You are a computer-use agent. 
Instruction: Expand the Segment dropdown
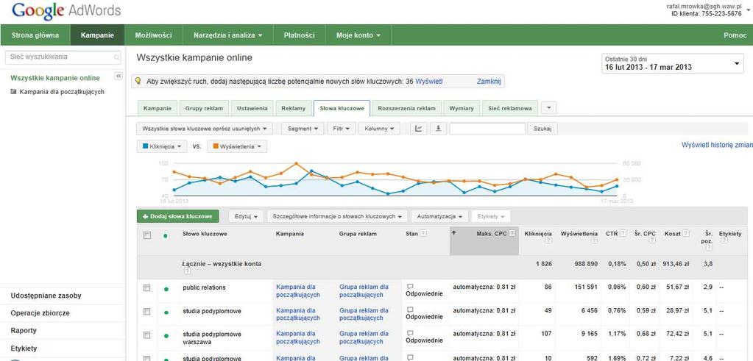[303, 129]
